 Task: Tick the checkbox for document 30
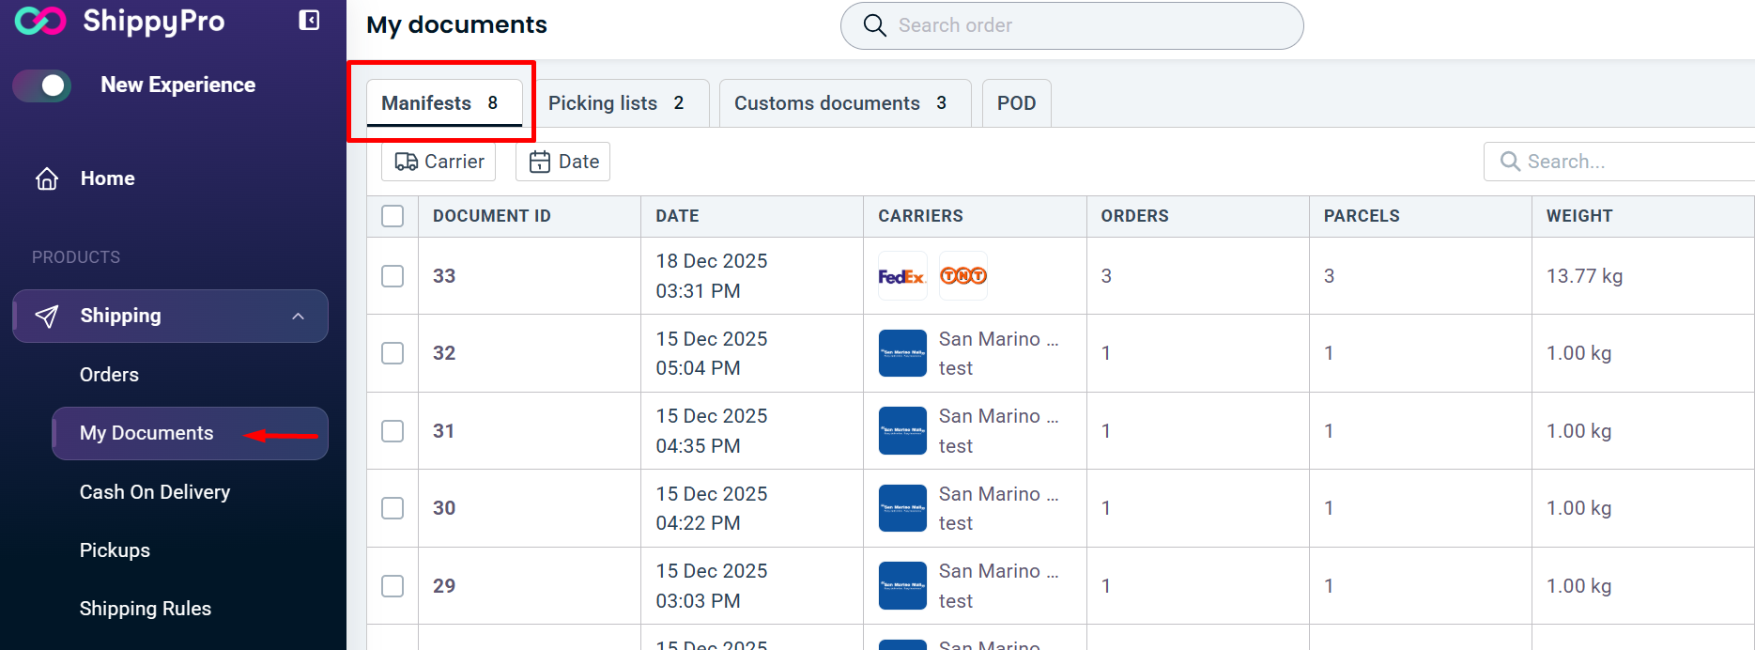pyautogui.click(x=393, y=508)
